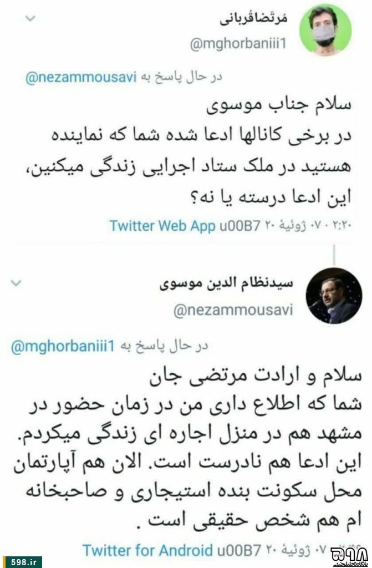Expand the first tweet's chevron menu

click(x=31, y=18)
